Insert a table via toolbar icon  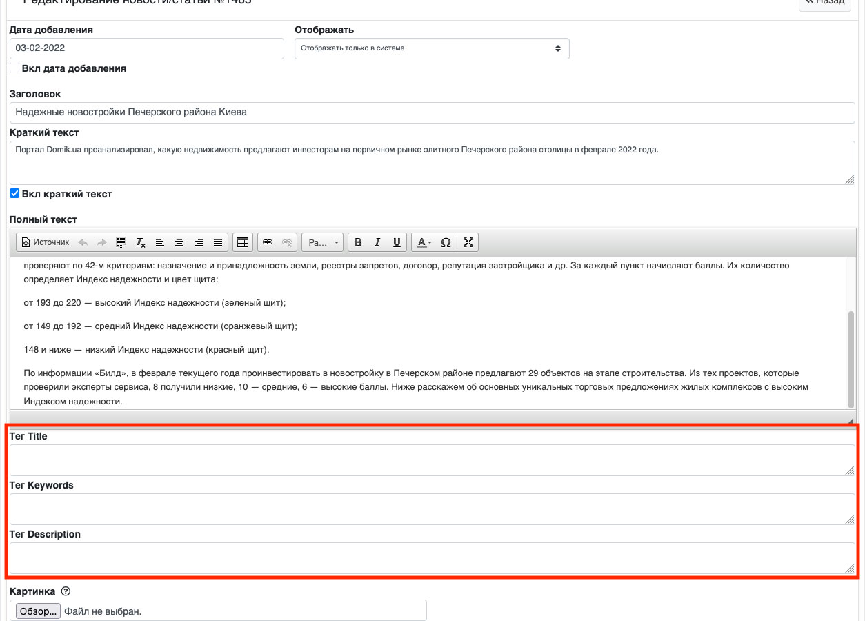pos(242,242)
